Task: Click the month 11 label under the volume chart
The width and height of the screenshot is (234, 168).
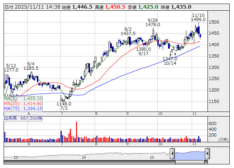Action: click(194, 144)
